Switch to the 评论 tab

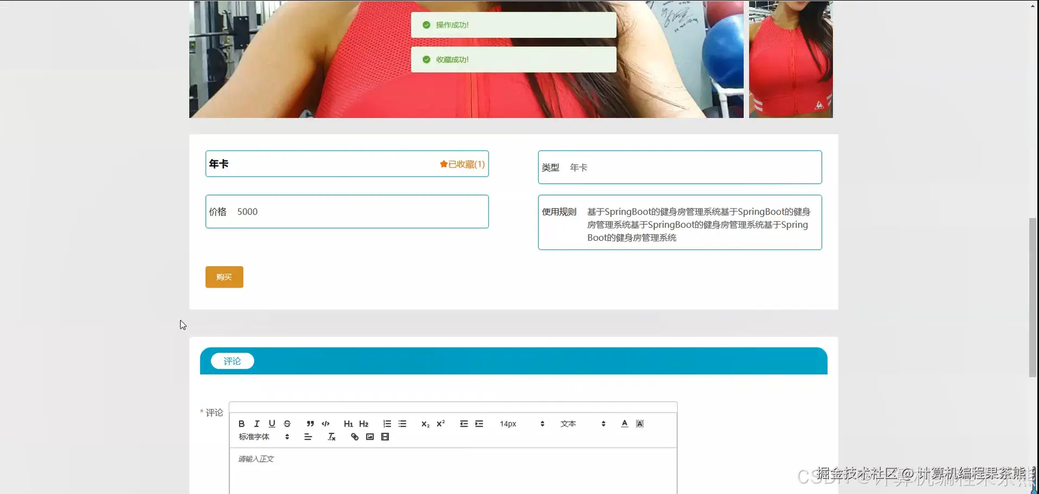point(232,360)
